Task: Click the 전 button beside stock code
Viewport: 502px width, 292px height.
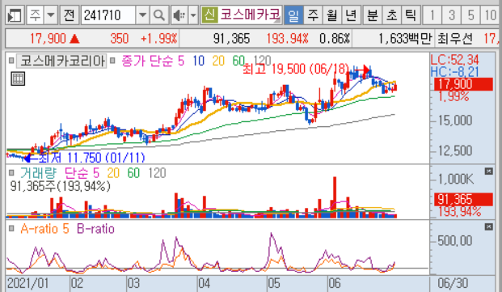Action: 69,15
